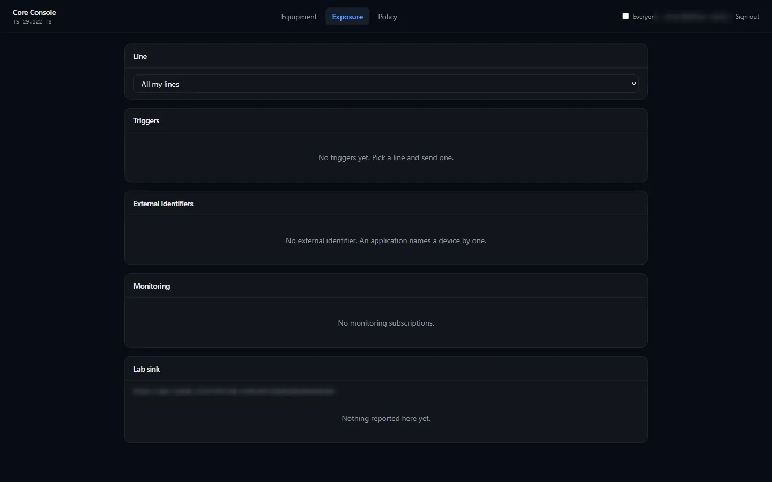
Task: Click the "No triggers yet" message
Action: tap(386, 157)
